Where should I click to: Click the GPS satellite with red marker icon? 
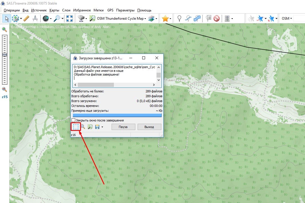coord(271,19)
